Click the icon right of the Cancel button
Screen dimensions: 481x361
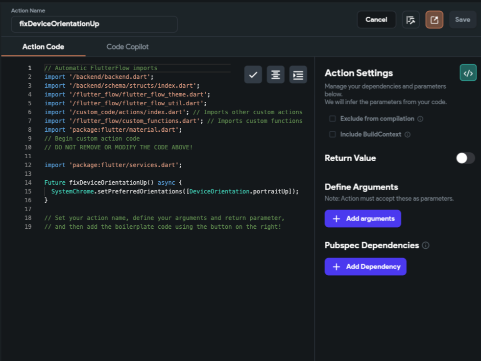(411, 20)
